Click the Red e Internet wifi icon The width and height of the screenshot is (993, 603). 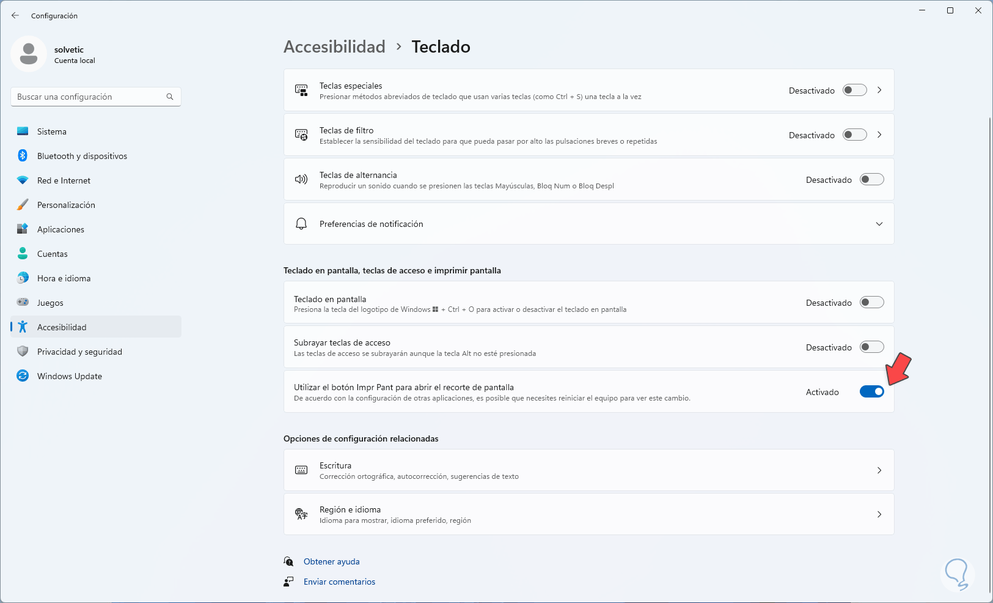coord(23,180)
